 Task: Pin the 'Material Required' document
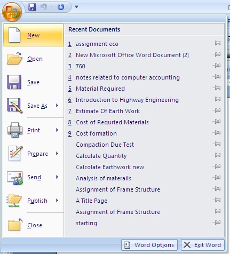217,88
